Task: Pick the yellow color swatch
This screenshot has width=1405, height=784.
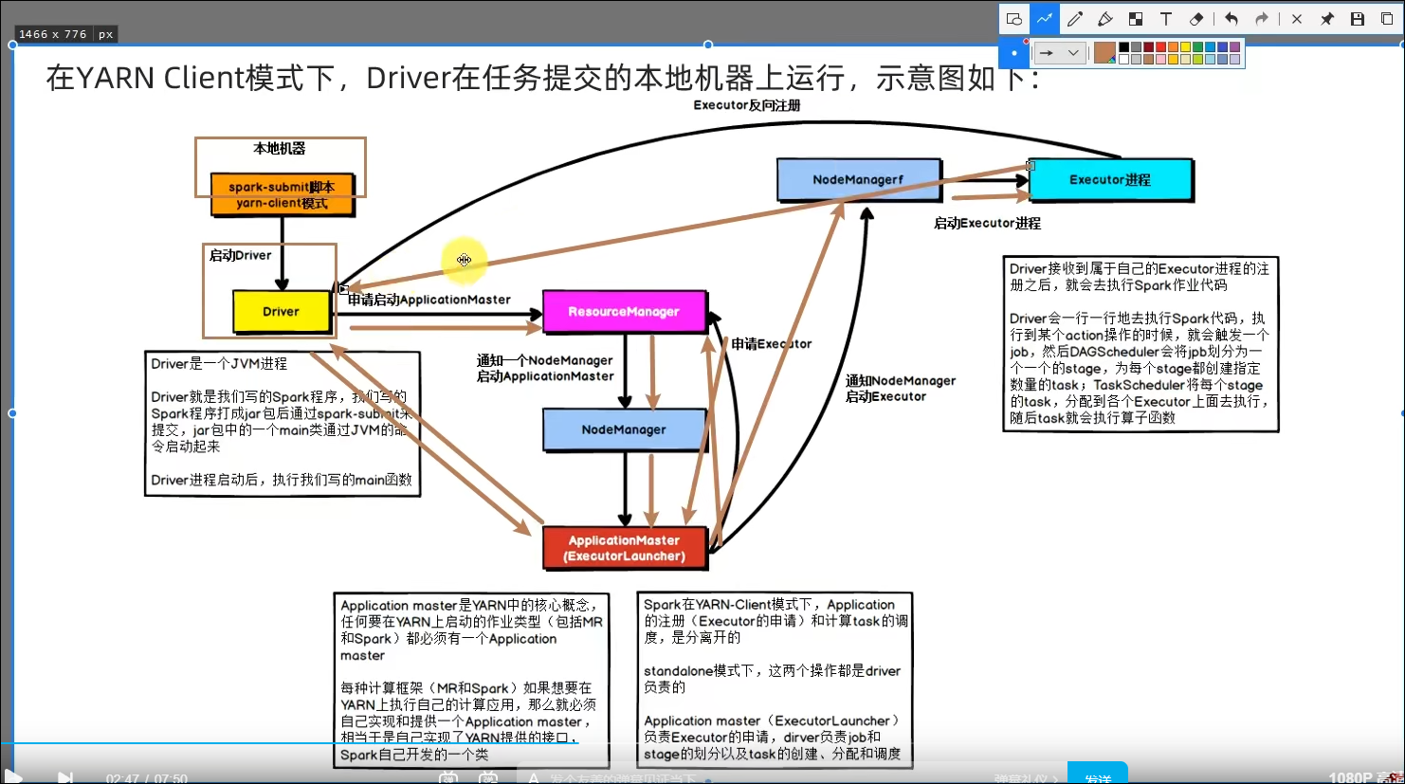Action: [1185, 47]
